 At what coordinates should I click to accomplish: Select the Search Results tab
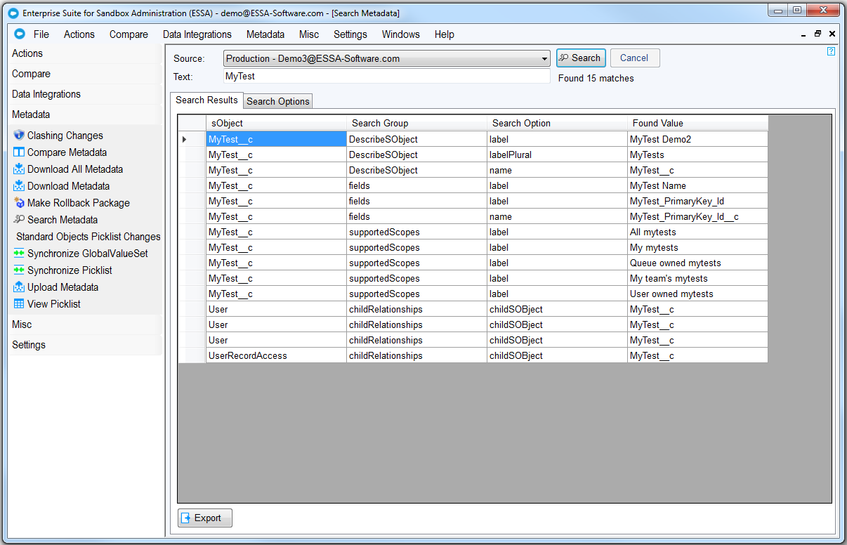coord(206,100)
